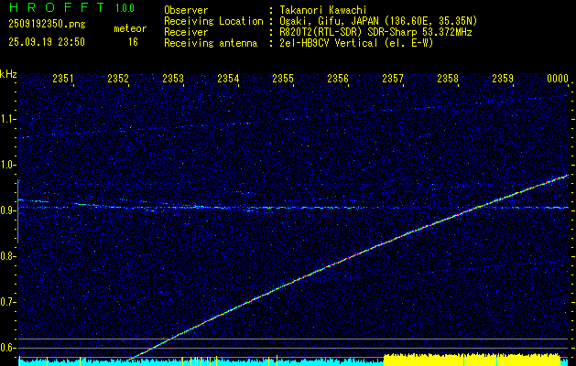
Task: Select the 0000 time marker
Action: point(558,79)
